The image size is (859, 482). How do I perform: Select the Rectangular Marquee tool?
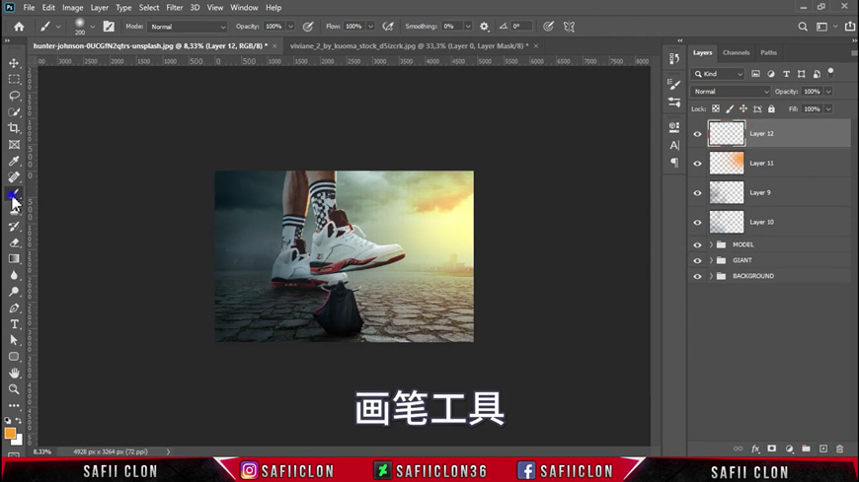(14, 79)
